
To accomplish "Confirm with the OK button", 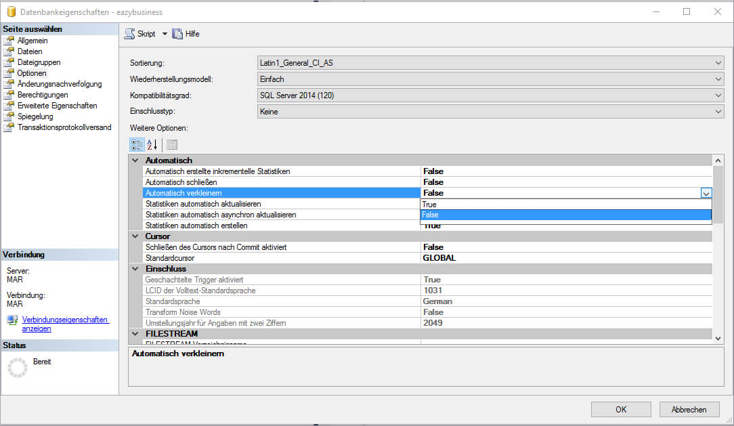I will pyautogui.click(x=621, y=409).
